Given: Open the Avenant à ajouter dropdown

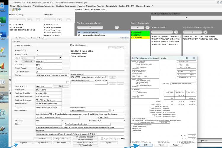Looking at the screenshot, I should tap(107, 77).
